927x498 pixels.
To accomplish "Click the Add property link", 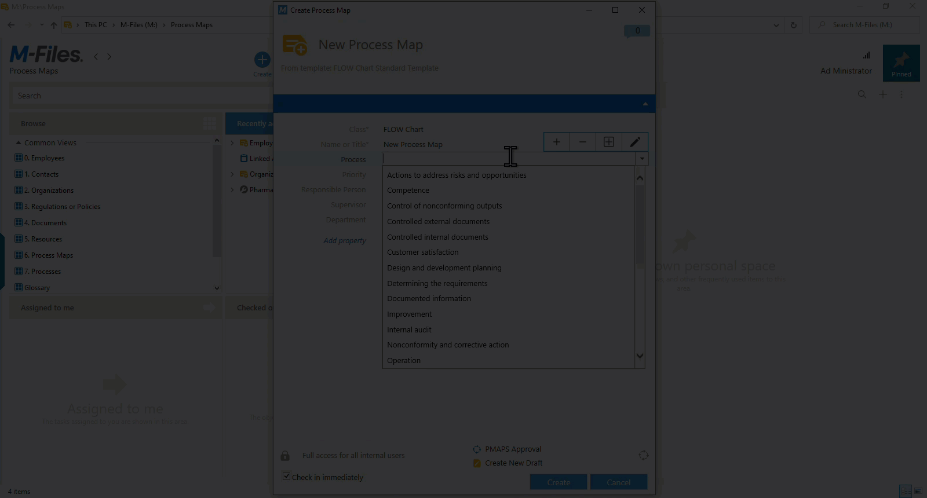I will tap(344, 241).
